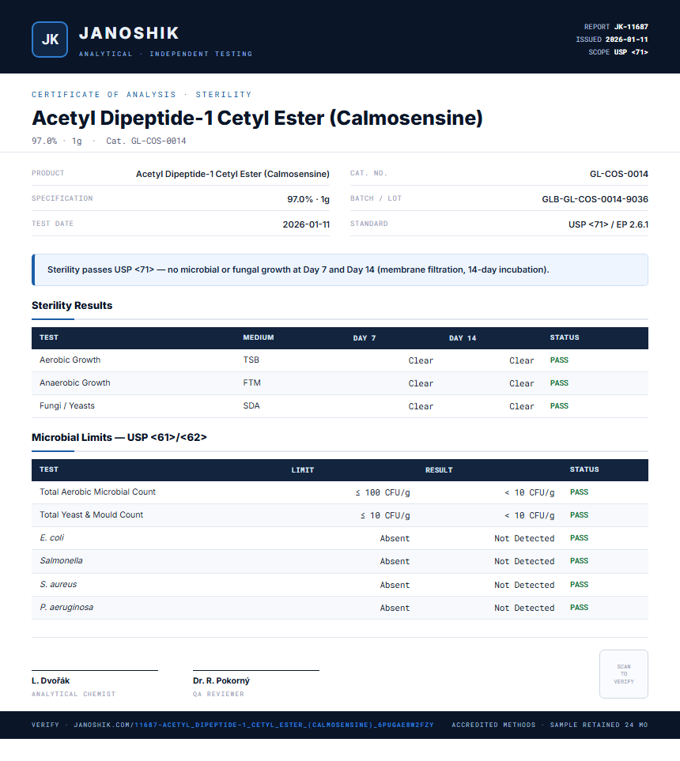Click PASS status for P. aeruginosa
Viewport: 680px width, 761px height.
click(x=579, y=607)
